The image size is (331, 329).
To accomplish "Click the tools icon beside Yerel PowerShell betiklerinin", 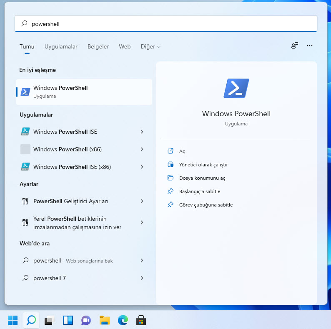I will 25,222.
